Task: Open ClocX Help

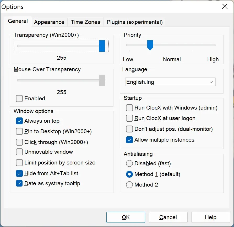Action: pyautogui.click(x=210, y=217)
